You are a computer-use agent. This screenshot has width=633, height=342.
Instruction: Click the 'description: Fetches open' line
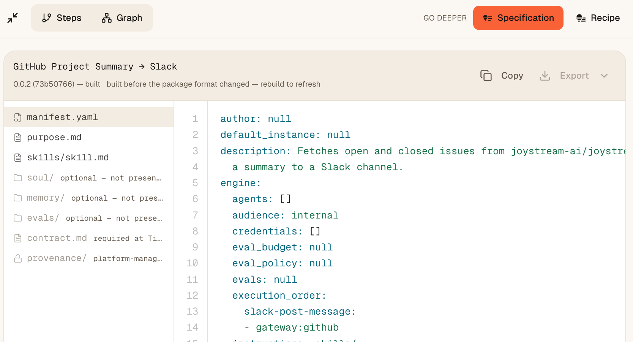[423, 151]
